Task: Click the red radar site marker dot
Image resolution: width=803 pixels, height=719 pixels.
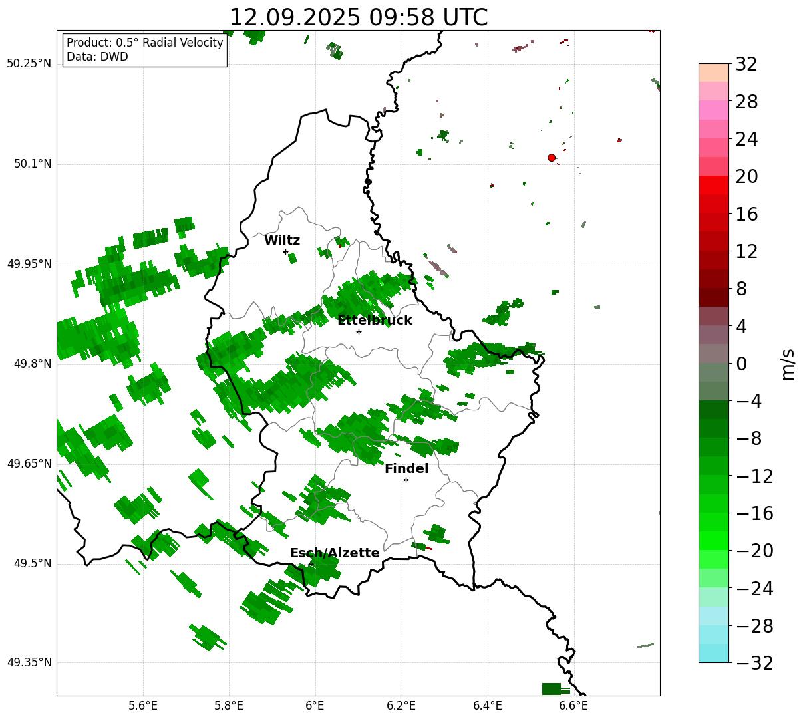Action: (552, 158)
